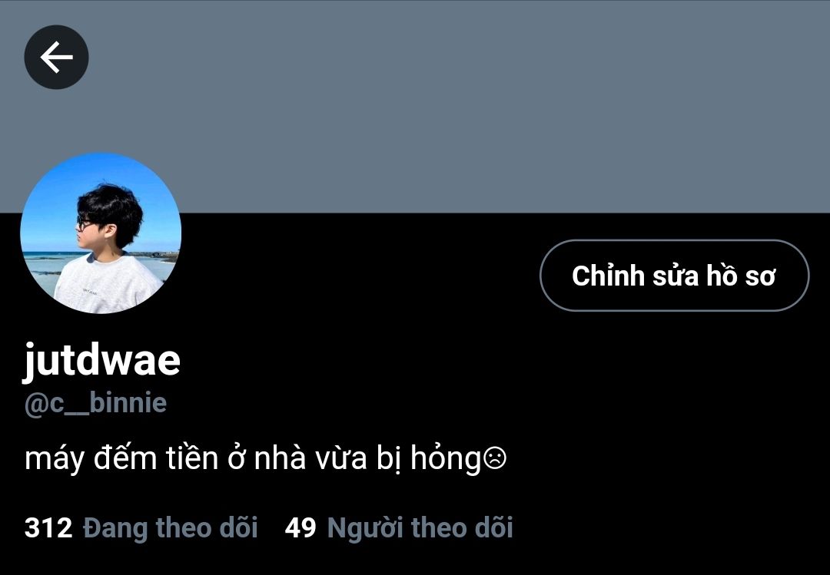Tap the gray header banner image

coord(415,106)
